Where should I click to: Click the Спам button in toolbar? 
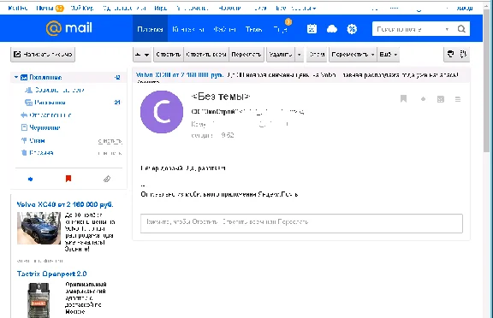317,55
